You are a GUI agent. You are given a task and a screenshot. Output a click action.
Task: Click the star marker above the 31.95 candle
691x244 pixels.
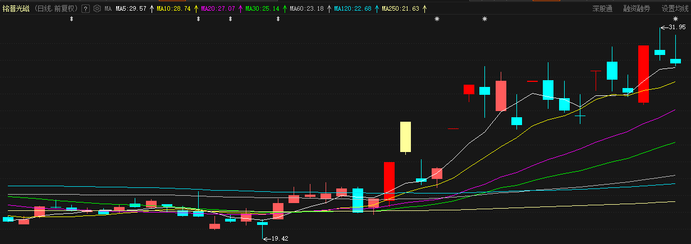coord(675,19)
